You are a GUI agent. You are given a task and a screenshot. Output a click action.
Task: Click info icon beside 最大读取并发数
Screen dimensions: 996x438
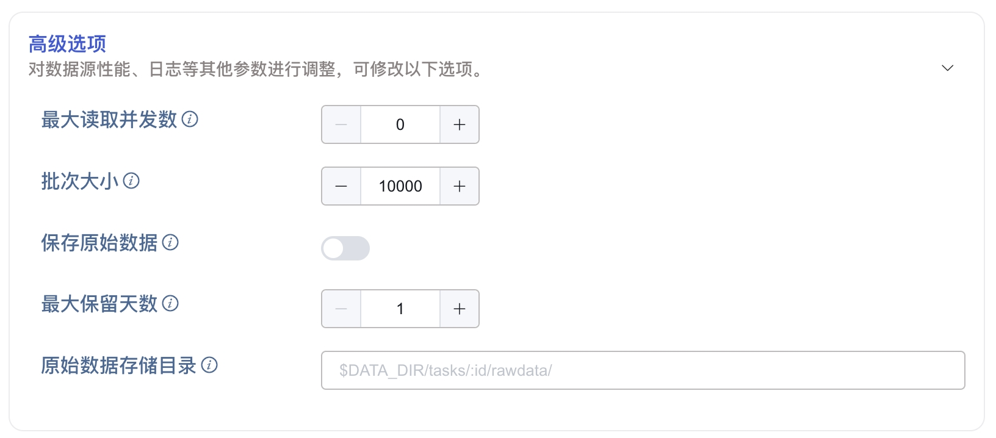click(190, 120)
